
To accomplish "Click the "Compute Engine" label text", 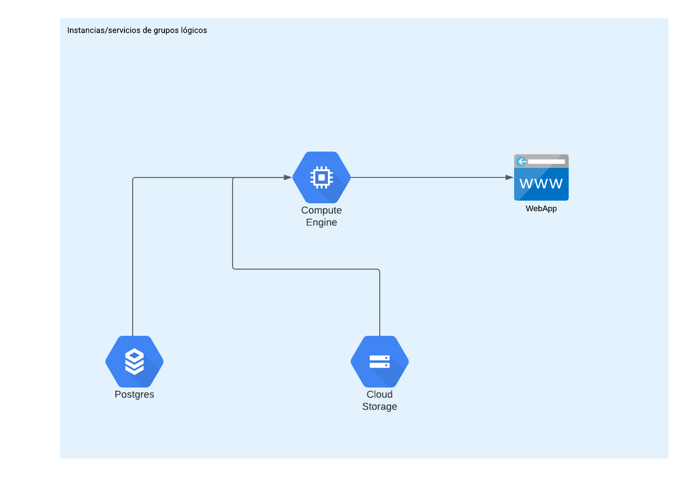I will pos(322,216).
